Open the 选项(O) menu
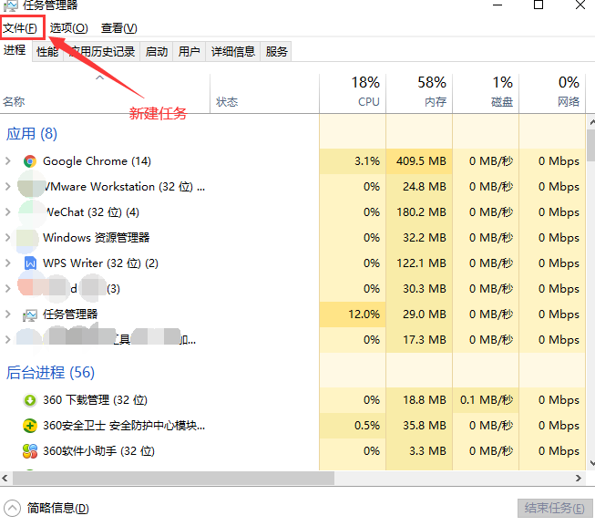 point(69,28)
